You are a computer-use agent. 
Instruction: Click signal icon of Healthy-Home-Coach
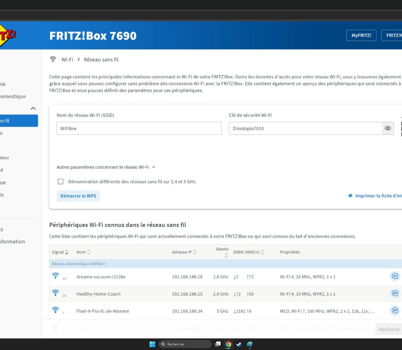(55, 293)
